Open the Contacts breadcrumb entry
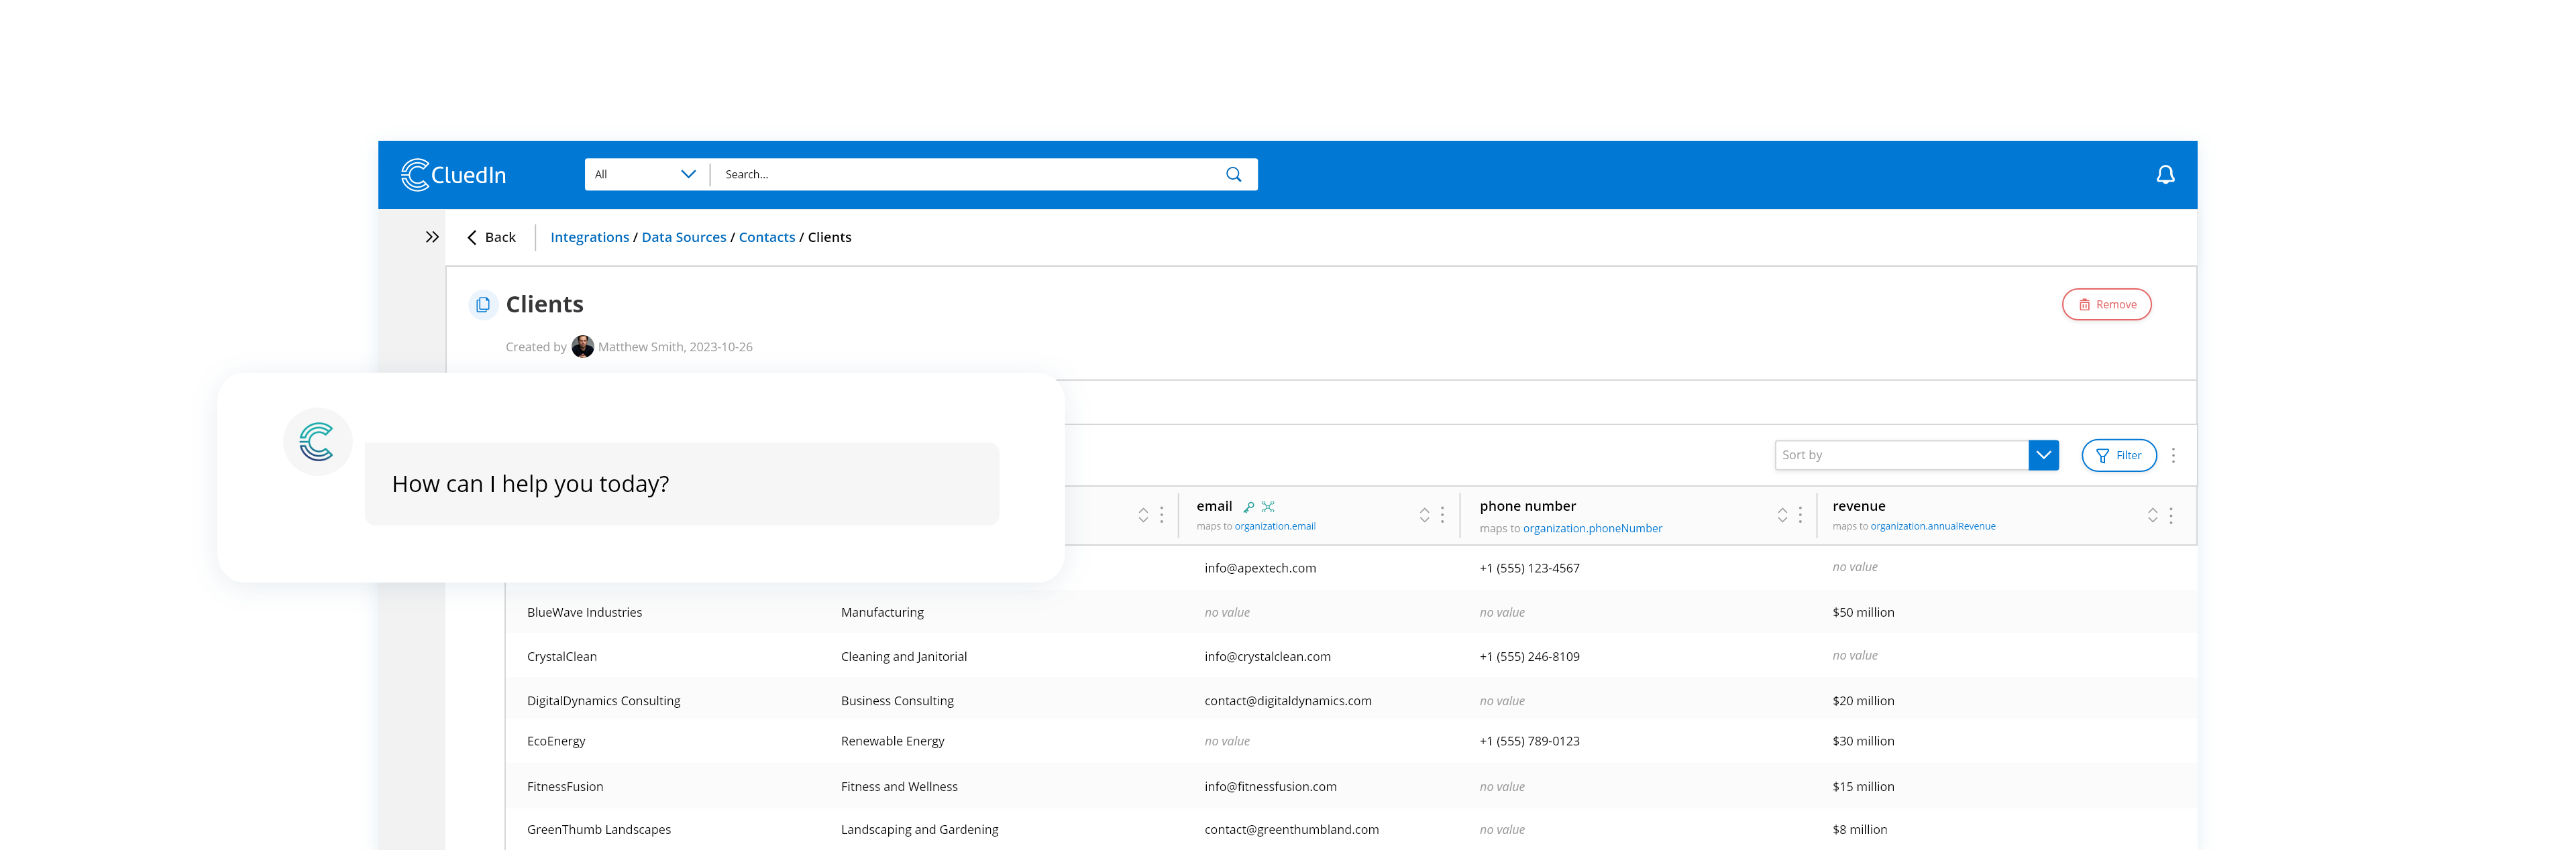Image resolution: width=2576 pixels, height=850 pixels. (766, 237)
